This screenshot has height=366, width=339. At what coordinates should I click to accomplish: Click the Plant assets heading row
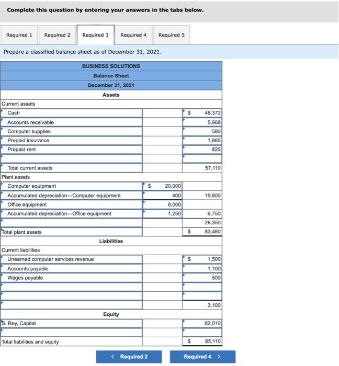(x=111, y=177)
